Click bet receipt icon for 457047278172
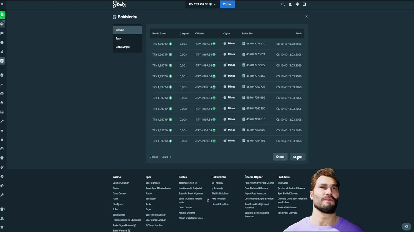The image size is (414, 232). tap(244, 43)
